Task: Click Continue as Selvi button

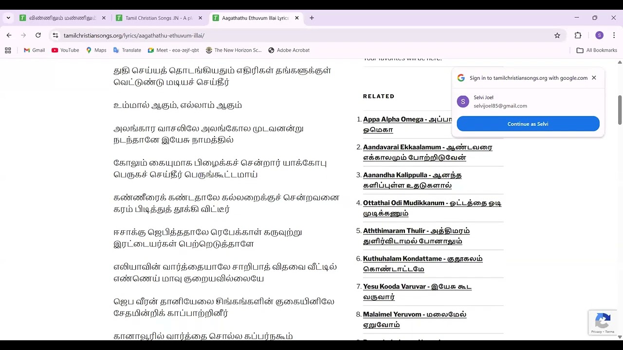Action: click(528, 124)
